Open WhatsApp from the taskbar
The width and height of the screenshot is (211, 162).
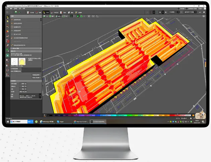(47, 122)
